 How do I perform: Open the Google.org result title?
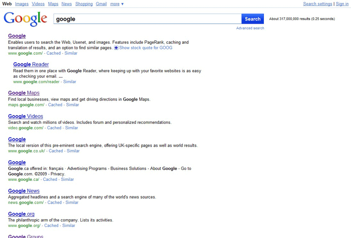[x=21, y=214]
